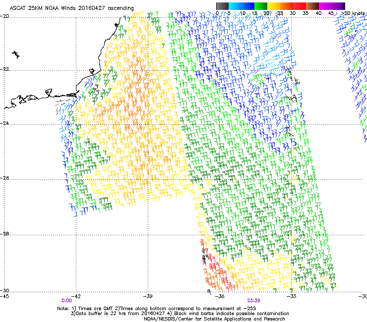
Task: Click the purple '0:00' swath time label
Action: (66, 301)
